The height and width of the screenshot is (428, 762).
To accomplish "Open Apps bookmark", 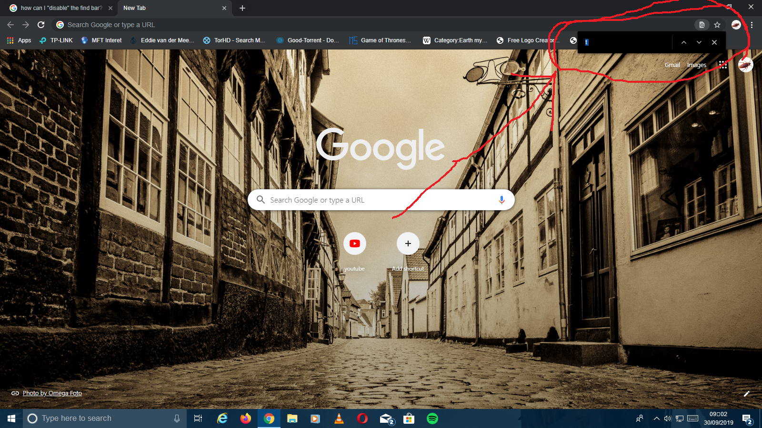I will (19, 40).
